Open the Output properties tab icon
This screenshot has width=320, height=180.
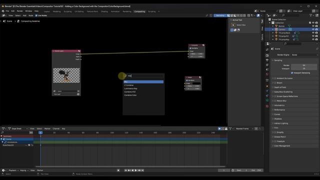[267, 60]
